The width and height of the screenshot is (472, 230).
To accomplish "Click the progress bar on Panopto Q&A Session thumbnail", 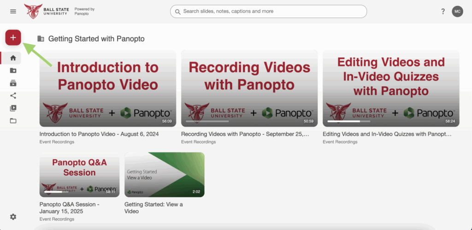I will [x=57, y=192].
